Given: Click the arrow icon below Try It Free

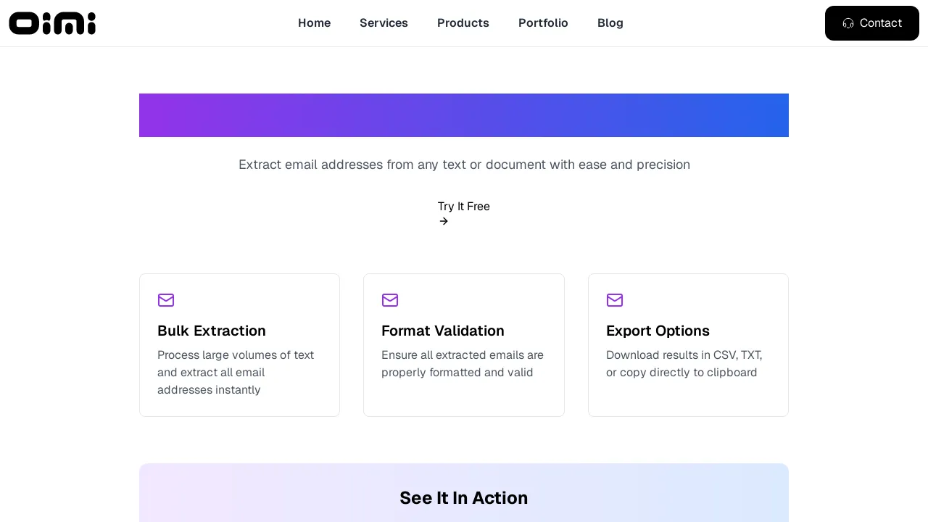Looking at the screenshot, I should coord(444,221).
